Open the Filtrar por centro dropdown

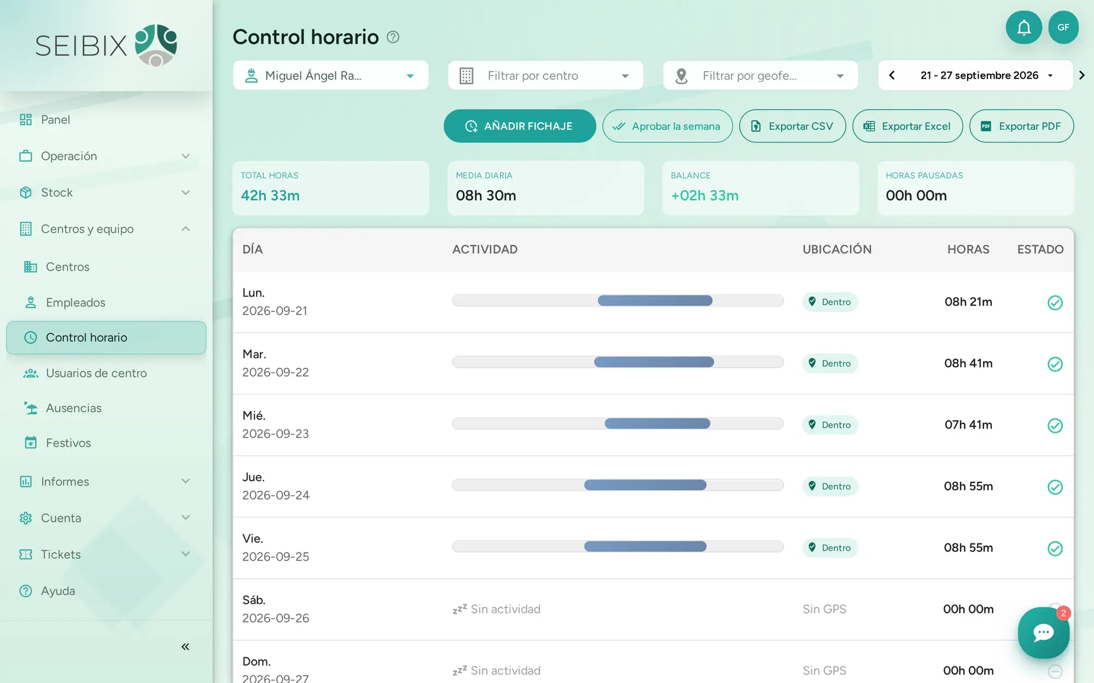click(x=545, y=75)
